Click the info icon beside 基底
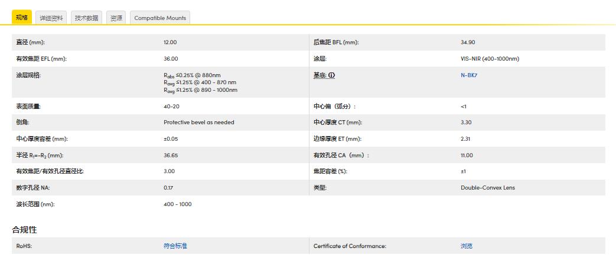The image size is (616, 265). [x=331, y=75]
